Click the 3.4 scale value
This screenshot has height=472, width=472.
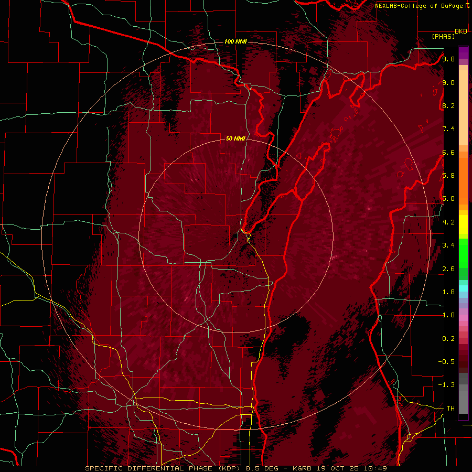pos(448,245)
